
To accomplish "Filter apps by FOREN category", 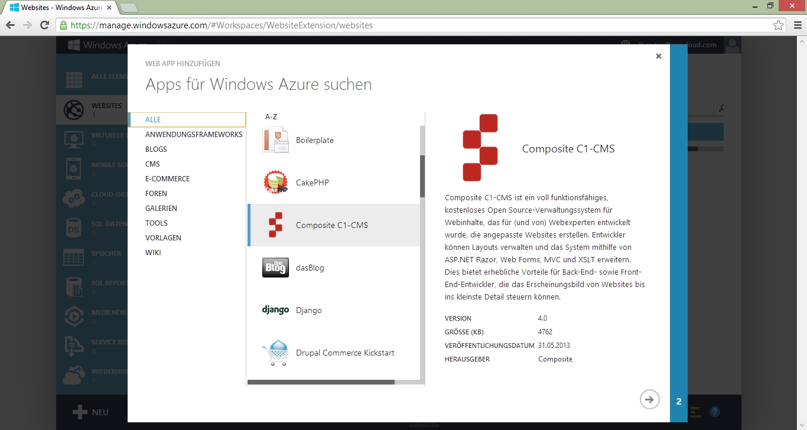I will pyautogui.click(x=156, y=194).
